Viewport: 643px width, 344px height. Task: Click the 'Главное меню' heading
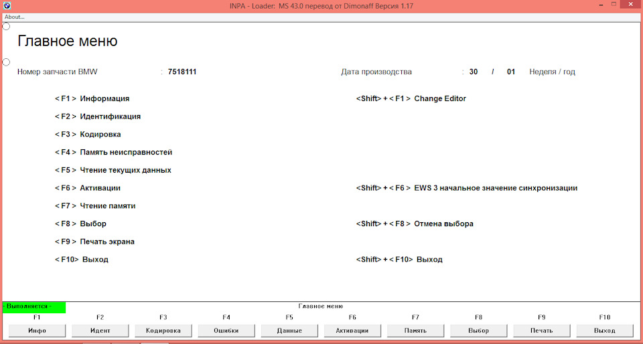tap(68, 41)
